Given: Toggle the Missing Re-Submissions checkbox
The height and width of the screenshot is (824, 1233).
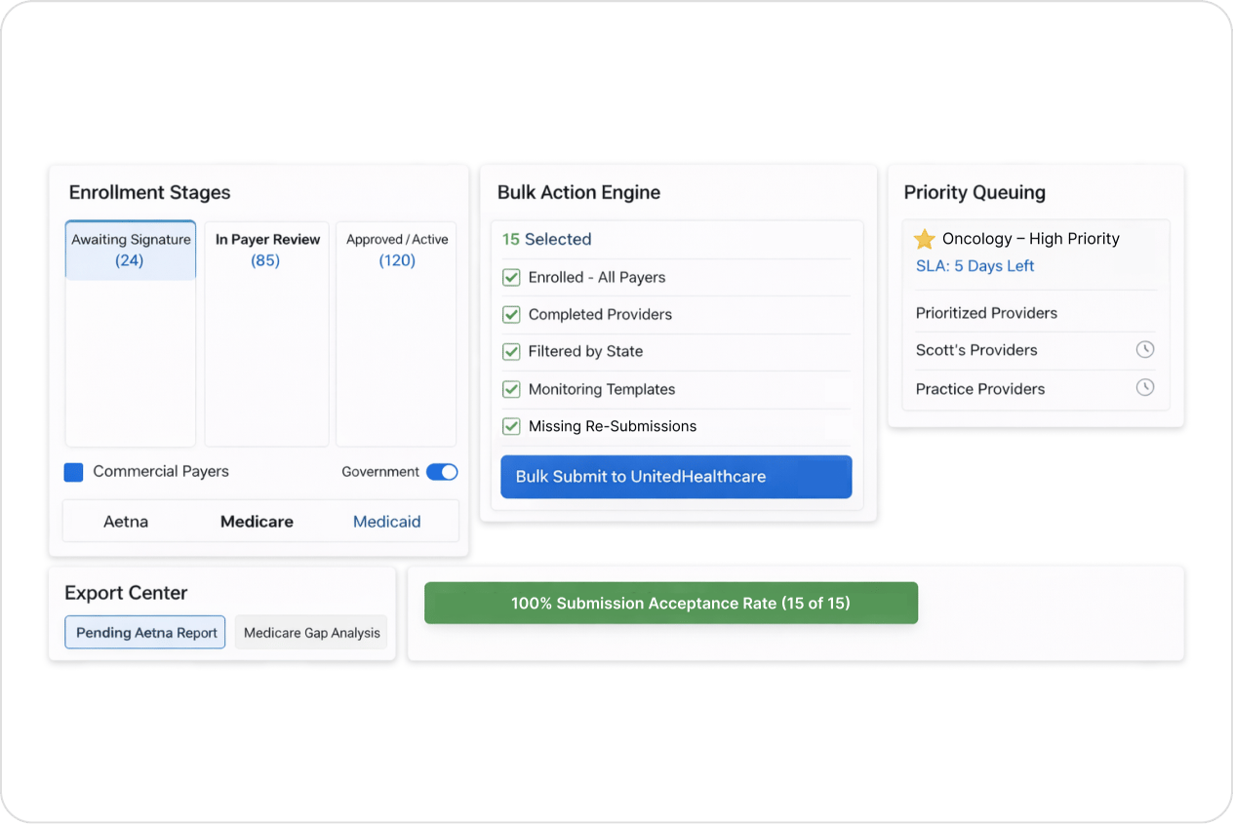Looking at the screenshot, I should (511, 426).
